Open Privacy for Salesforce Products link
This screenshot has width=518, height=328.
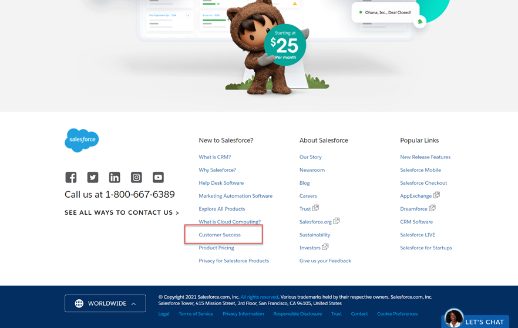(234, 261)
